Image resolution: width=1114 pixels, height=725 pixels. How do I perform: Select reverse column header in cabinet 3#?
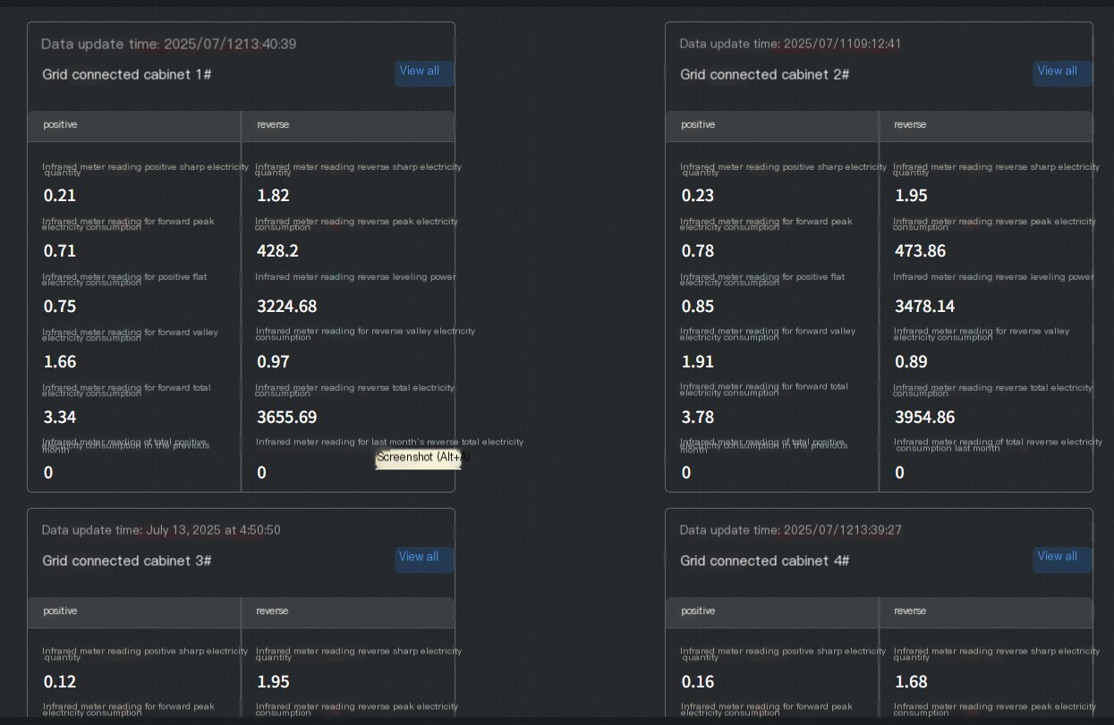pyautogui.click(x=272, y=611)
